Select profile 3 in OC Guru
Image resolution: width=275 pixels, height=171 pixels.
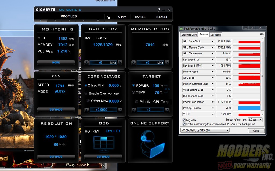[x=69, y=21]
